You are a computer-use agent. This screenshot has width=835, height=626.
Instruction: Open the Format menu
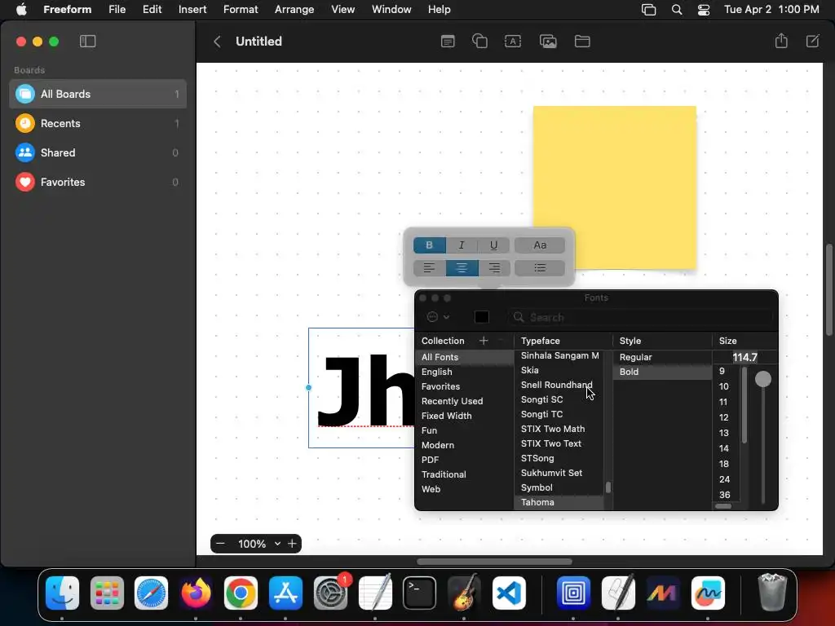coord(241,10)
